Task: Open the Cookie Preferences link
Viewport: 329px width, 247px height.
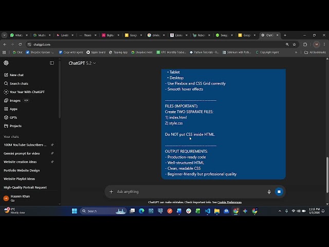Action: click(230, 202)
